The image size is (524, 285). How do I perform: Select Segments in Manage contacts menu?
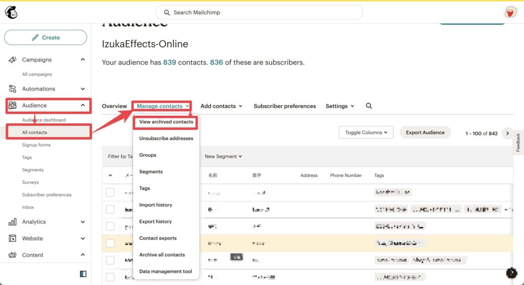tap(151, 172)
